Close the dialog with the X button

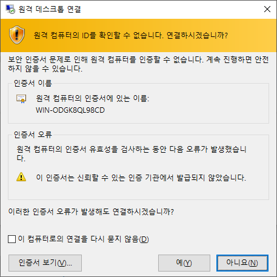tap(267, 9)
